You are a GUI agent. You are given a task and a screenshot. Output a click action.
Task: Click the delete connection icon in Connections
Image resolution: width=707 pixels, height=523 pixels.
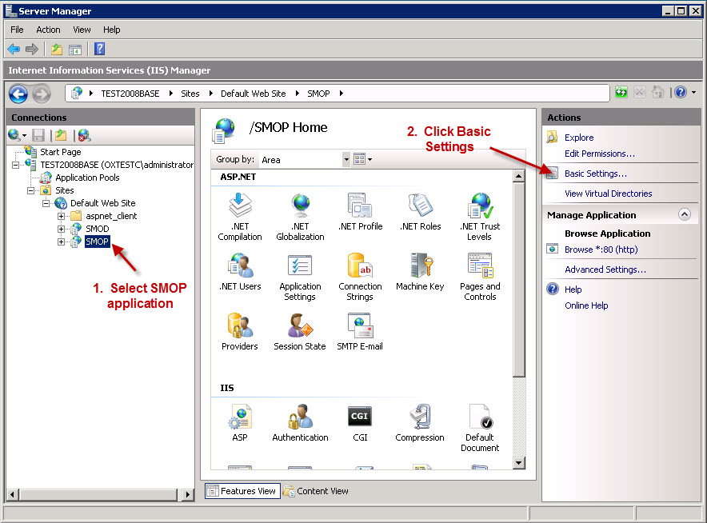(84, 135)
